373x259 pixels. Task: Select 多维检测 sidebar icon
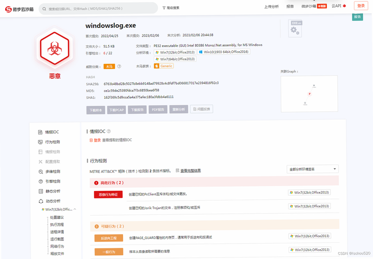(x=41, y=171)
